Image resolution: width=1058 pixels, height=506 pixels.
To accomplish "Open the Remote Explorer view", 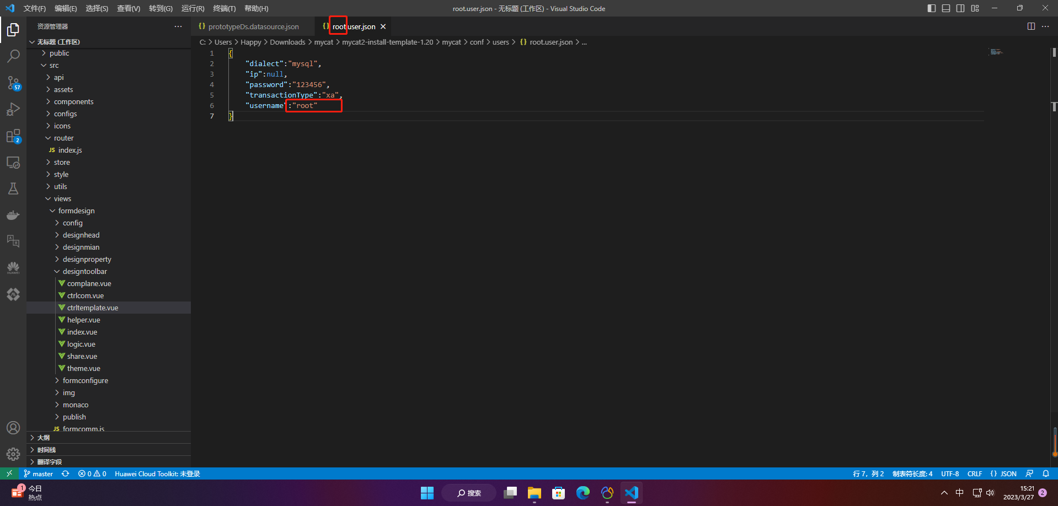I will click(13, 163).
